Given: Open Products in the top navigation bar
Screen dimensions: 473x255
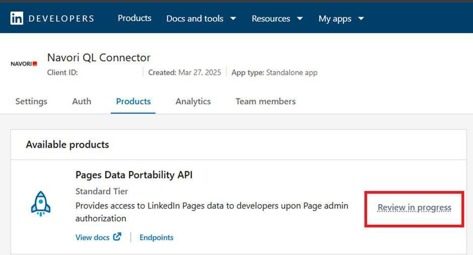Looking at the screenshot, I should pos(134,18).
